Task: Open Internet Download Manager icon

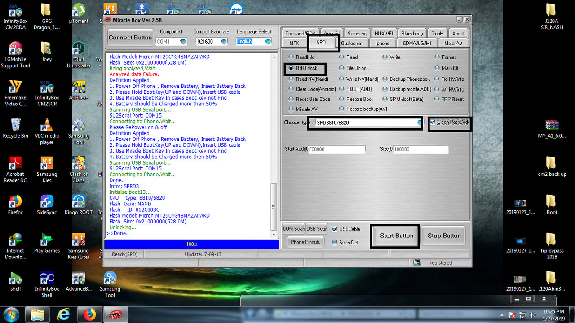Action: [15, 246]
